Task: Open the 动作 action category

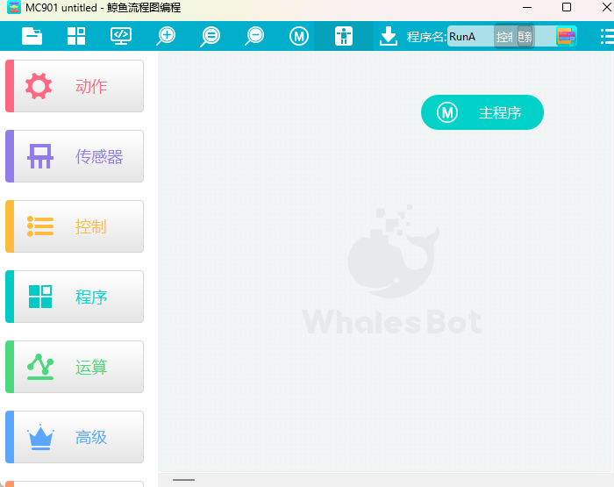Action: point(75,86)
